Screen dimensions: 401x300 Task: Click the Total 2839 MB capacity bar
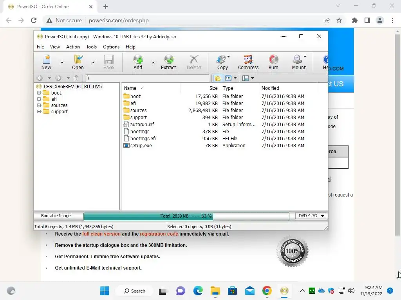click(186, 216)
